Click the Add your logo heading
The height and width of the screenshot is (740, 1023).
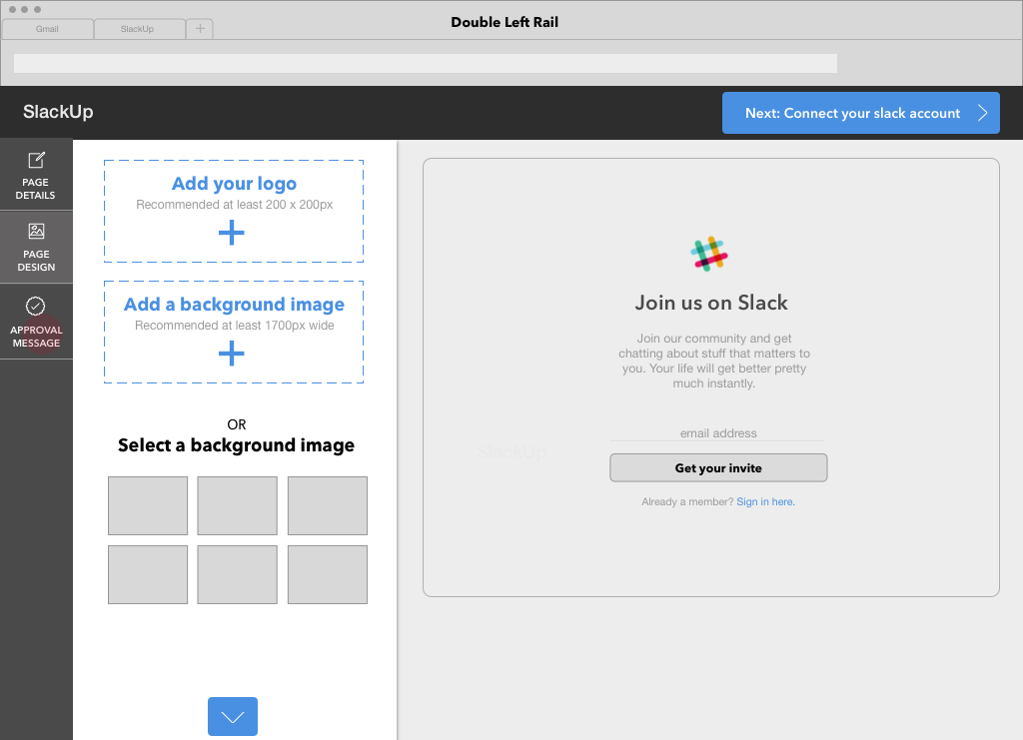[234, 184]
